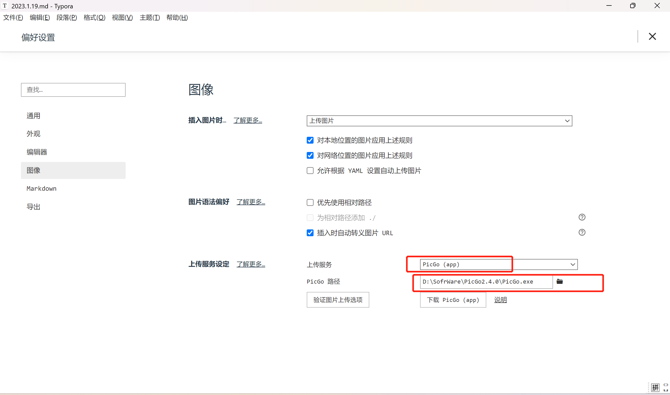The width and height of the screenshot is (670, 395).
Task: Click the 下载 PicGo (app) button
Action: [453, 300]
